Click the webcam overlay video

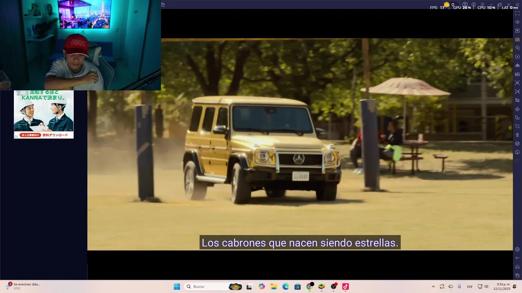click(x=80, y=45)
